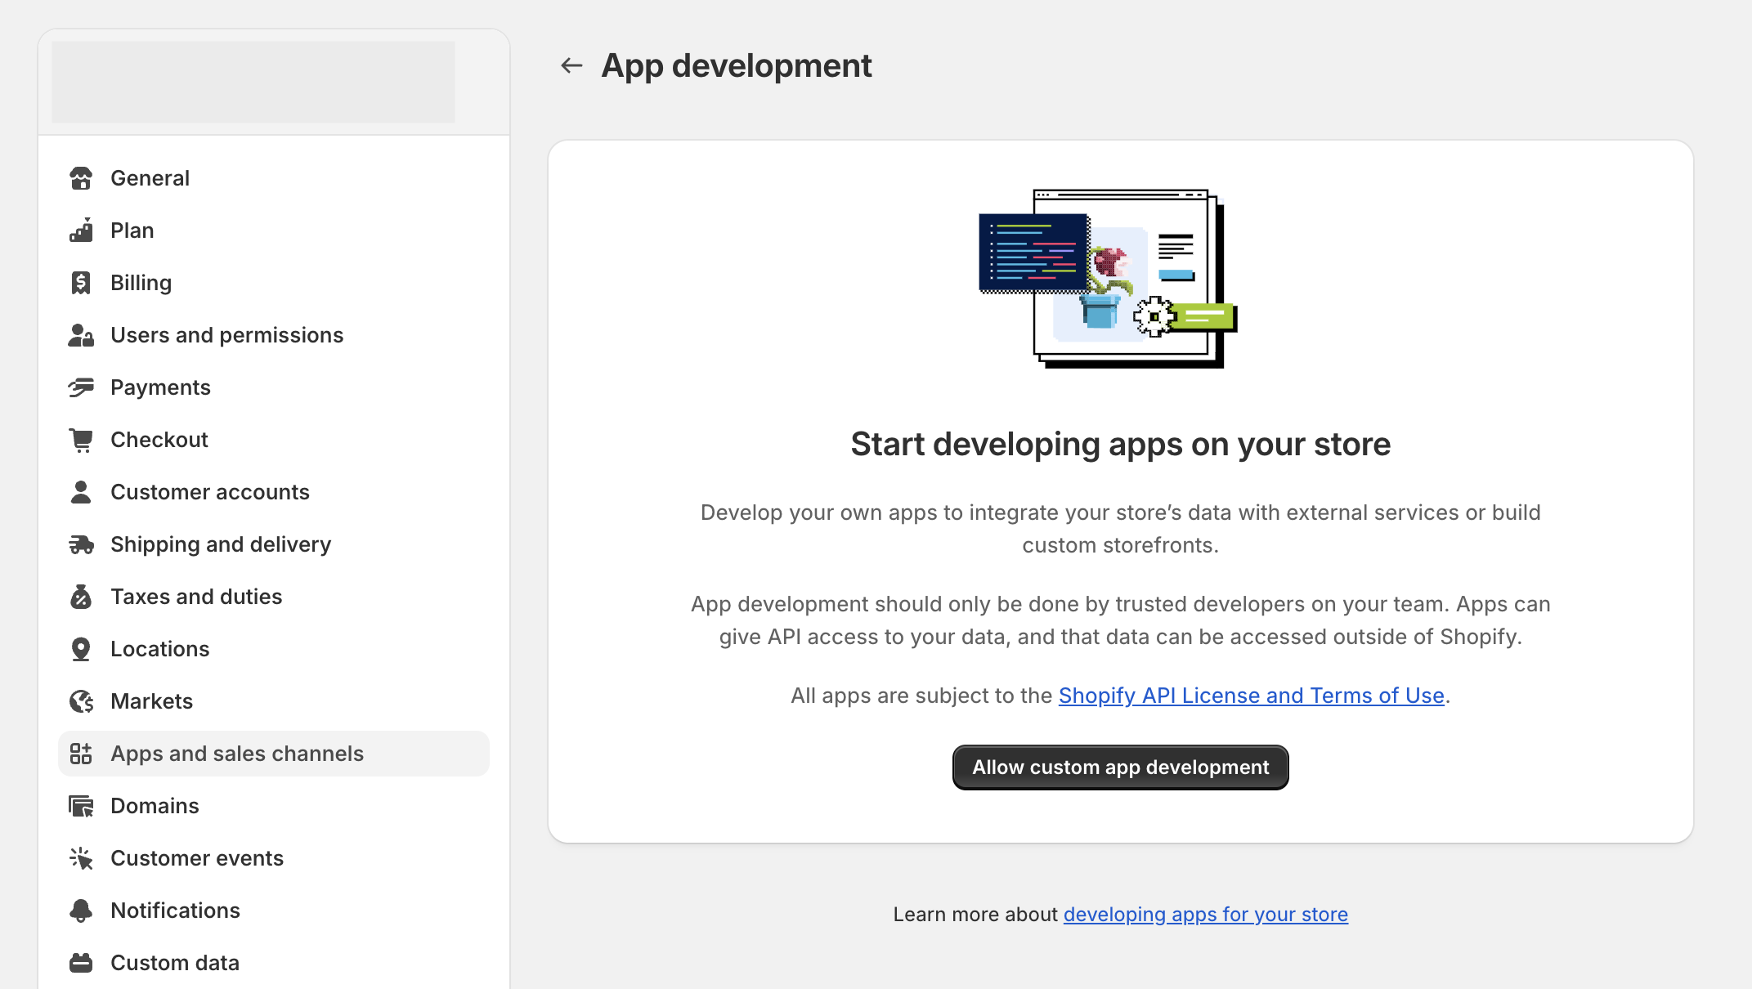Open Markets settings
This screenshot has height=989, width=1752.
[274, 701]
